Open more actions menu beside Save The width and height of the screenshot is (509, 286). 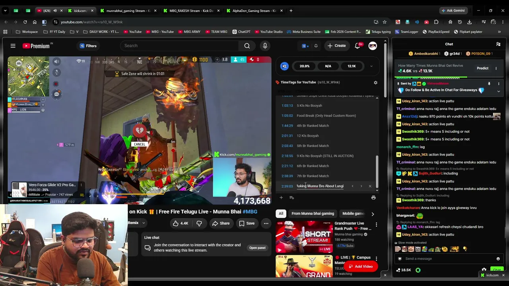(x=266, y=223)
